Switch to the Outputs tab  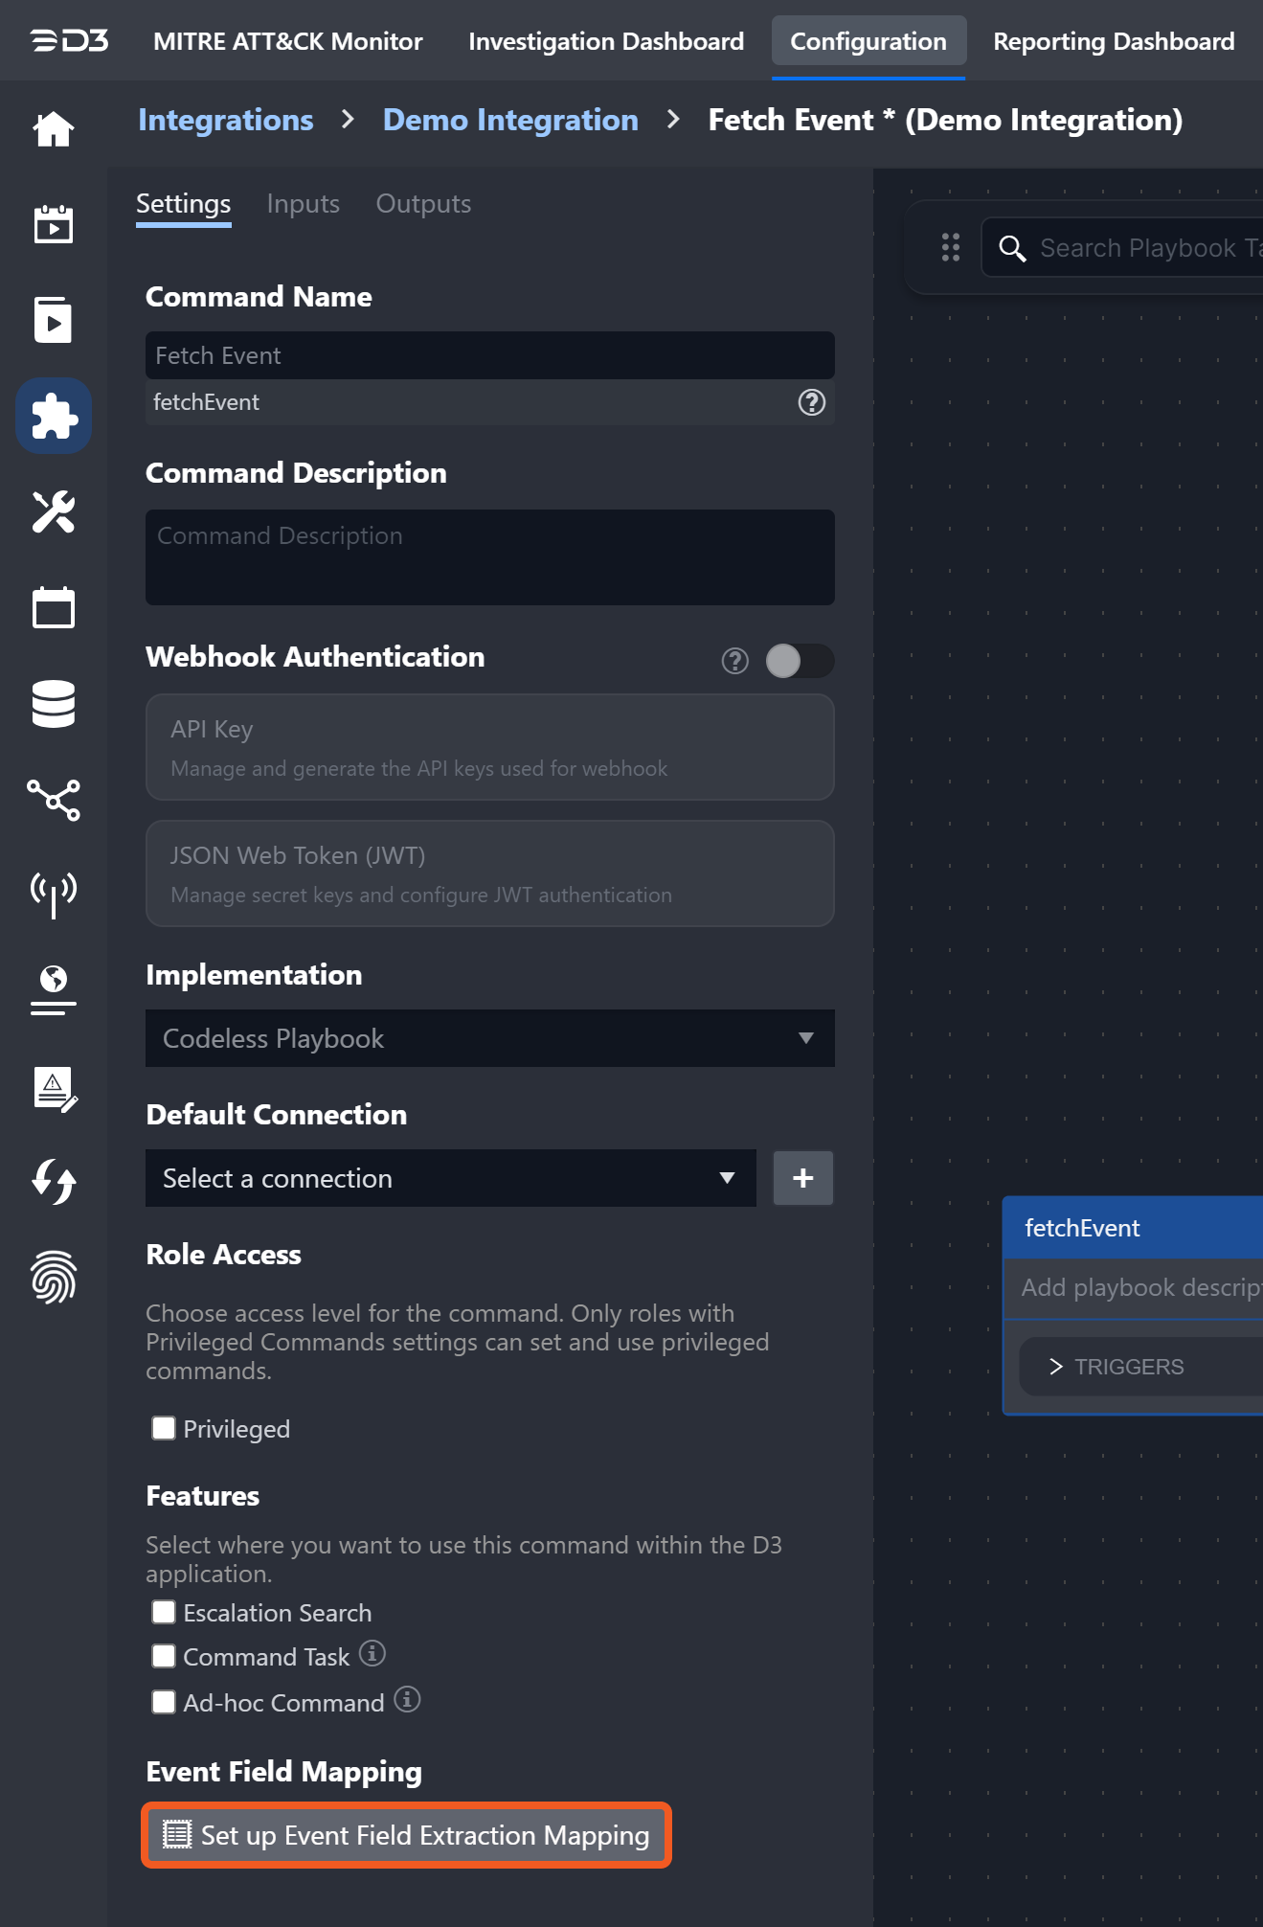pos(423,204)
